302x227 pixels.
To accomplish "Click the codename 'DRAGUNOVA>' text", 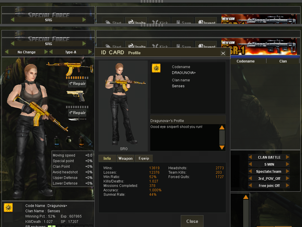I will [x=184, y=73].
